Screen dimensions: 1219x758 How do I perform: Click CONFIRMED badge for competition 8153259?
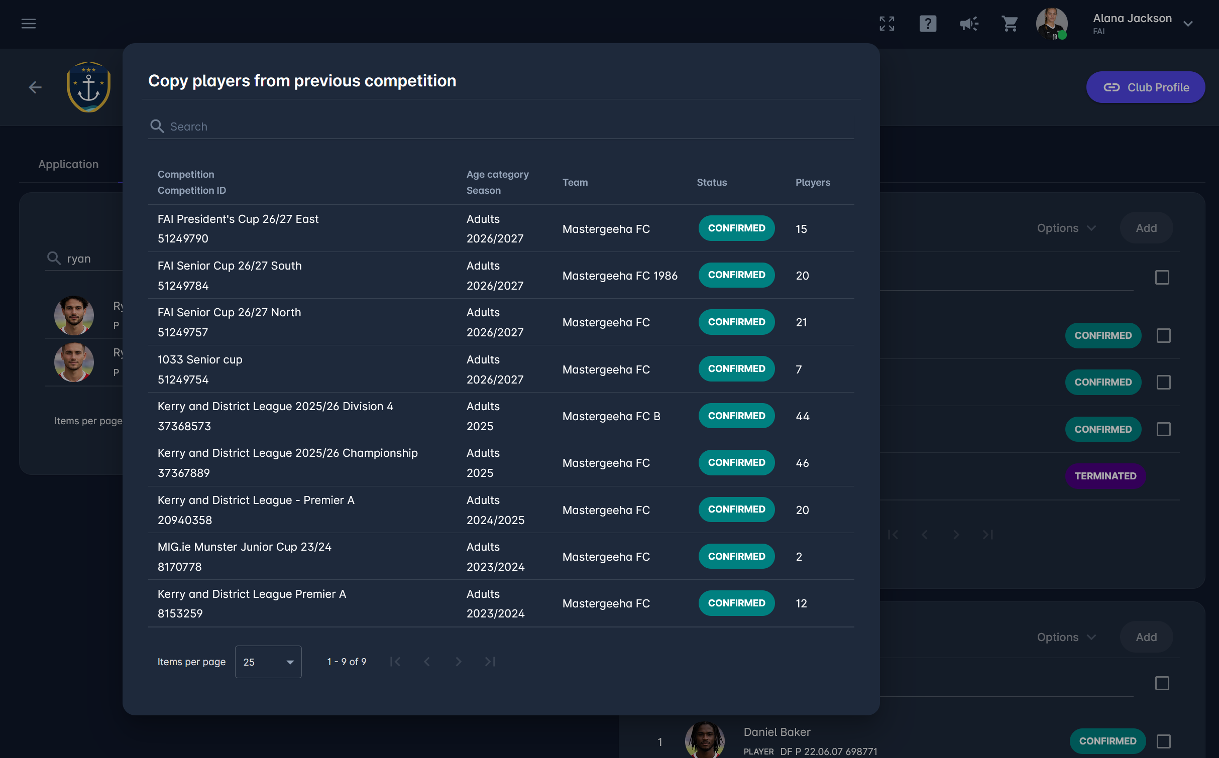[736, 603]
